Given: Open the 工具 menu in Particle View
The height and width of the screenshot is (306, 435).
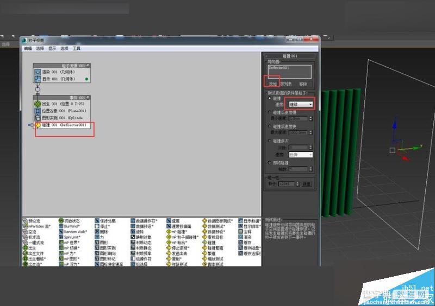Looking at the screenshot, I should point(76,48).
